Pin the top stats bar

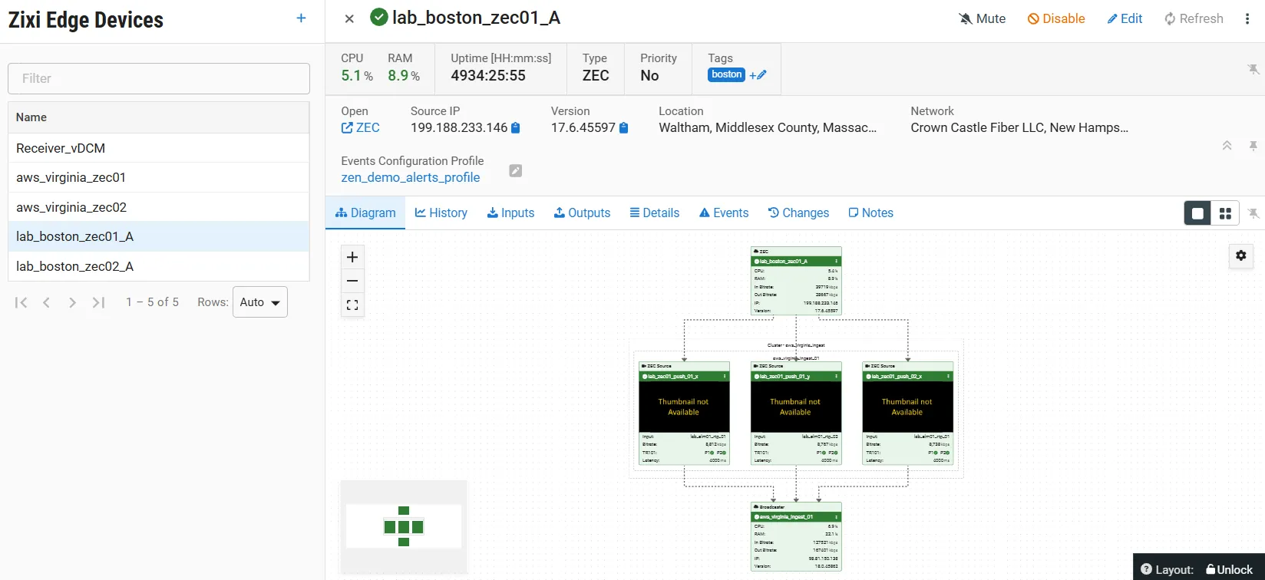tap(1253, 70)
